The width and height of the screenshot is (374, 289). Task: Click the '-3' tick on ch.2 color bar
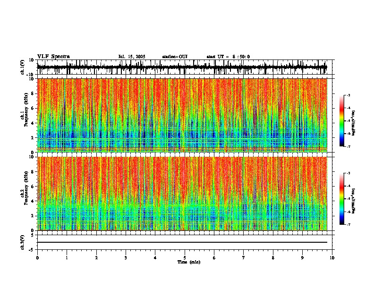(348, 173)
